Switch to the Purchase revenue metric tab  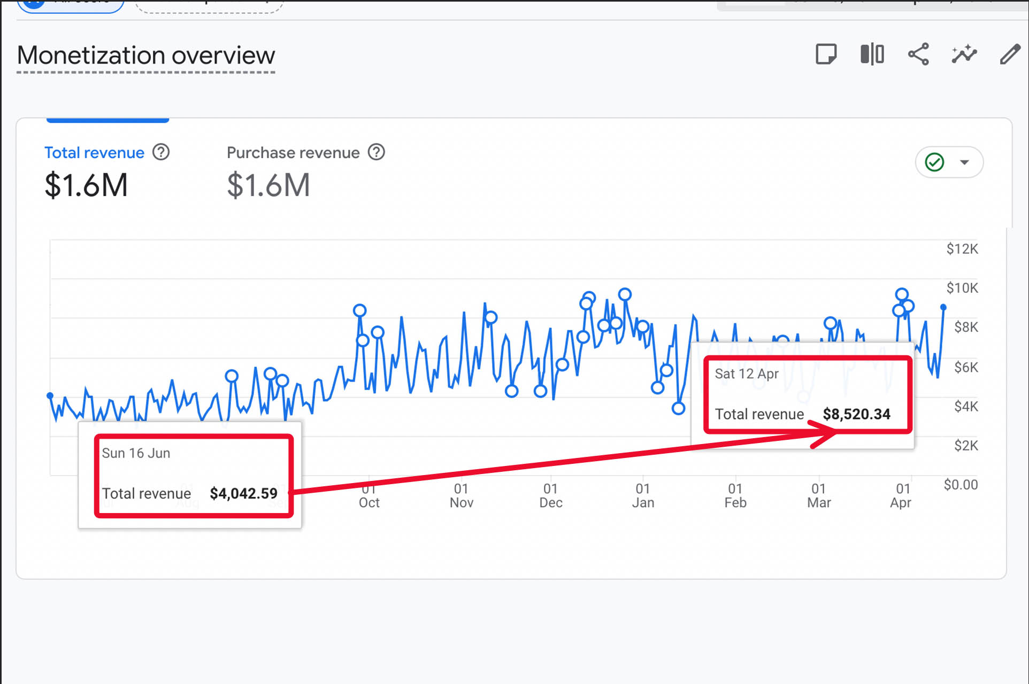[293, 153]
